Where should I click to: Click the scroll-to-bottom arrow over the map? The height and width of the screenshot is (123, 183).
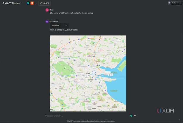(x=89, y=108)
